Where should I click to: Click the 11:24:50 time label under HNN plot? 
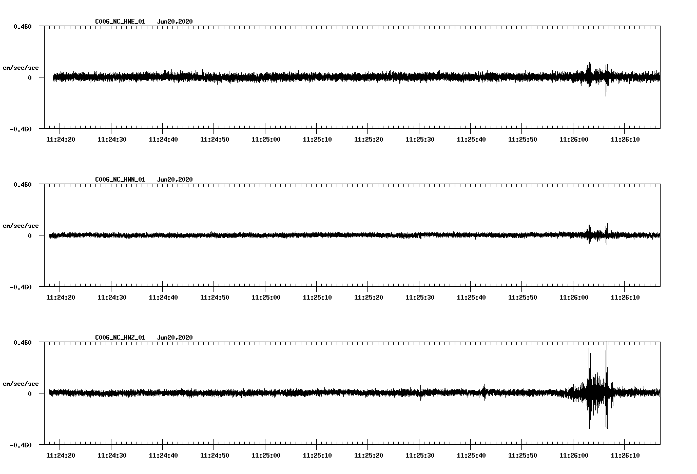coord(215,298)
